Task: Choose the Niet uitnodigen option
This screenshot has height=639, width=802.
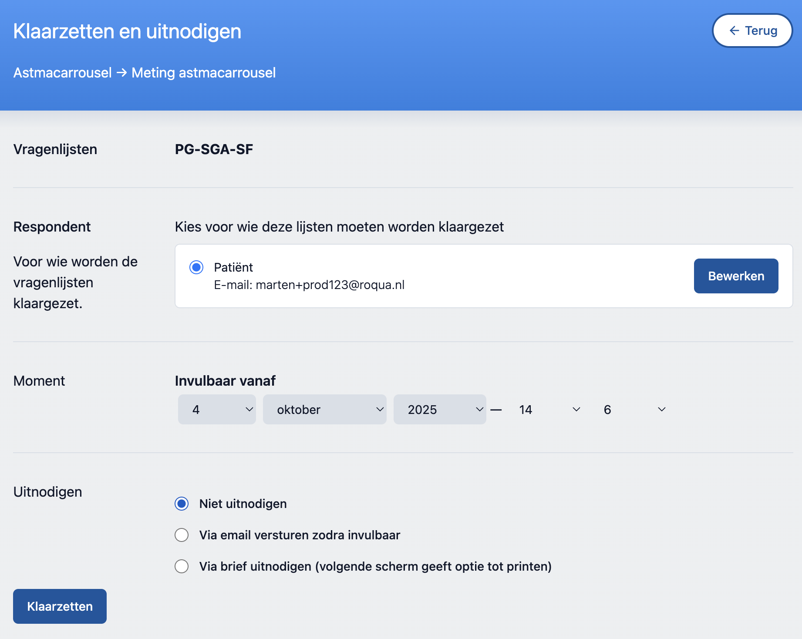Action: (182, 504)
